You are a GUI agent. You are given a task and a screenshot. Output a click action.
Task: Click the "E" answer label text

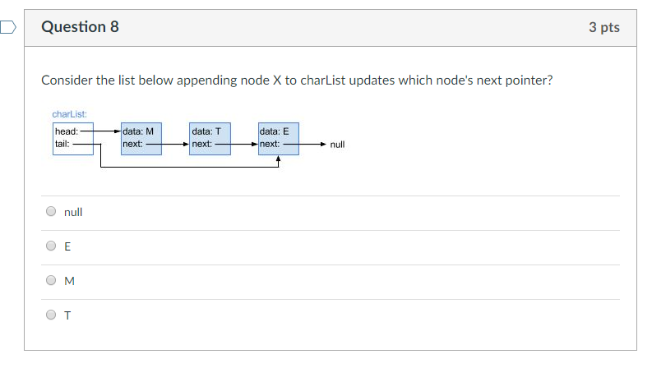coord(67,246)
